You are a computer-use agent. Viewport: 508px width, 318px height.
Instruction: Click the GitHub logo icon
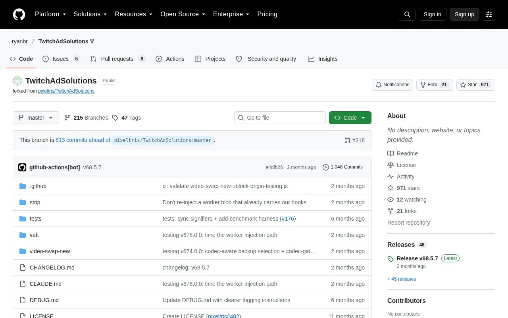[19, 14]
